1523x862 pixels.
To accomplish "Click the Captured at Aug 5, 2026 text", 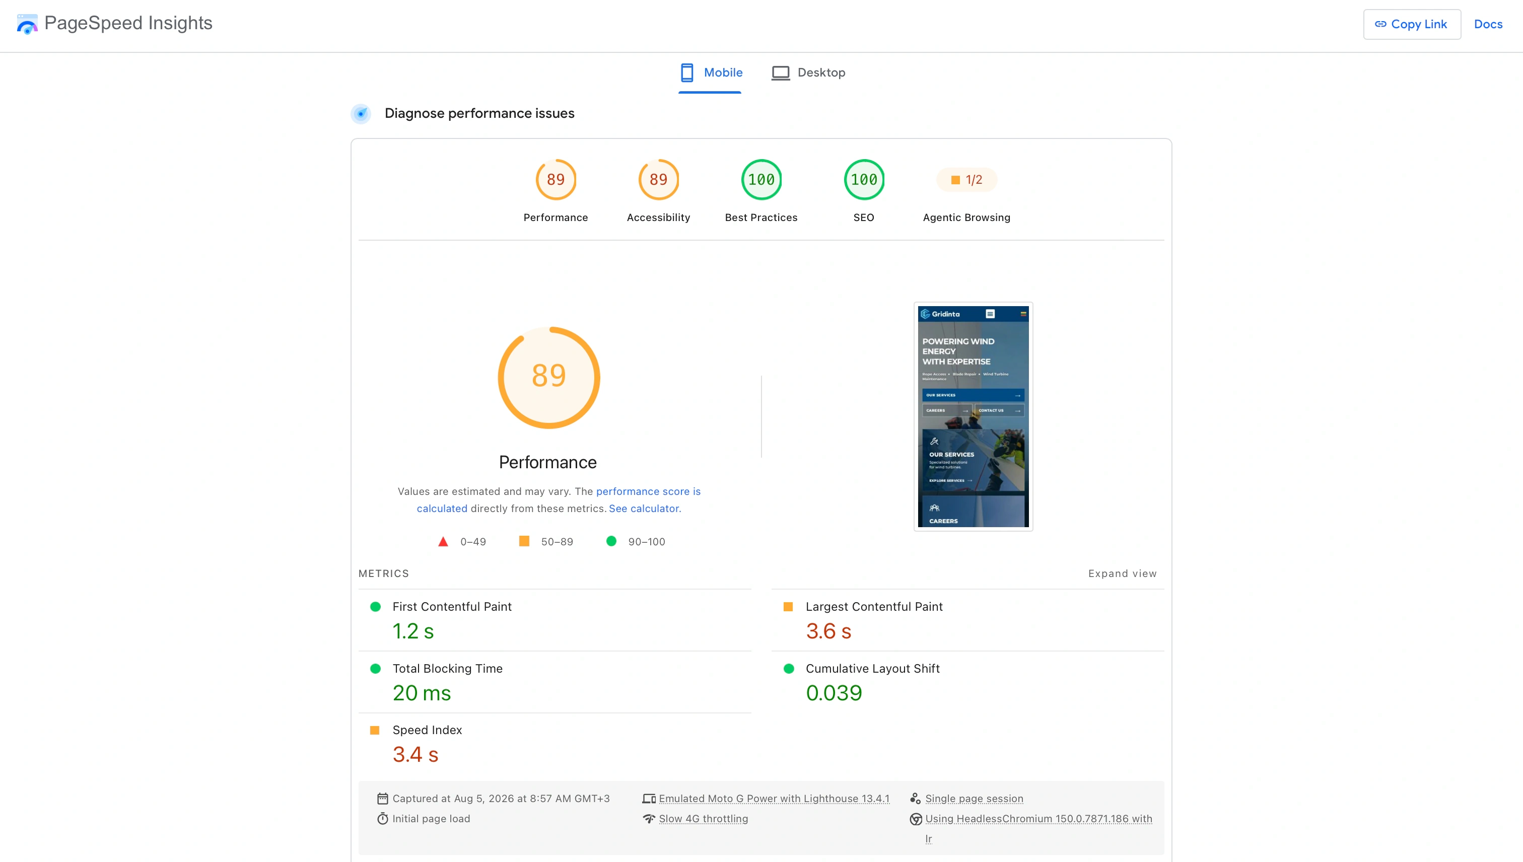I will (501, 799).
